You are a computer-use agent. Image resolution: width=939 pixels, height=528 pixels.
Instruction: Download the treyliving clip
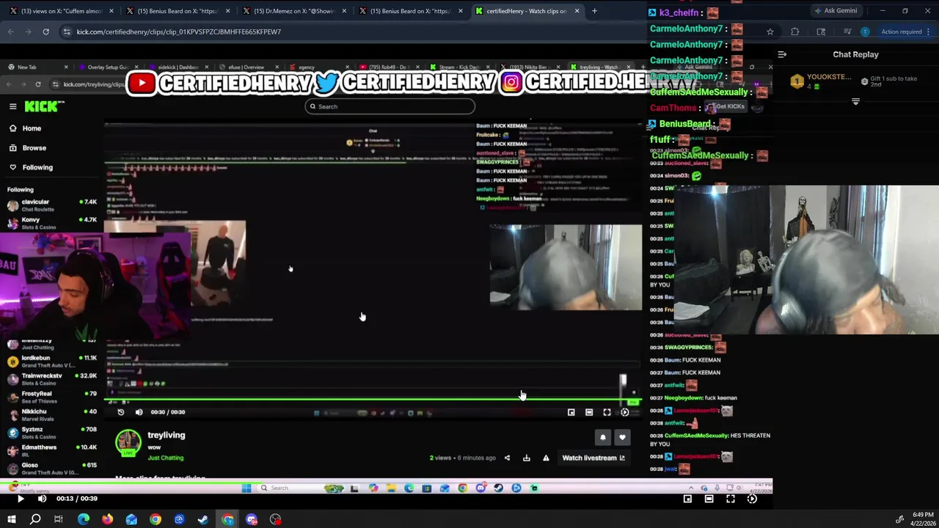[x=526, y=458]
